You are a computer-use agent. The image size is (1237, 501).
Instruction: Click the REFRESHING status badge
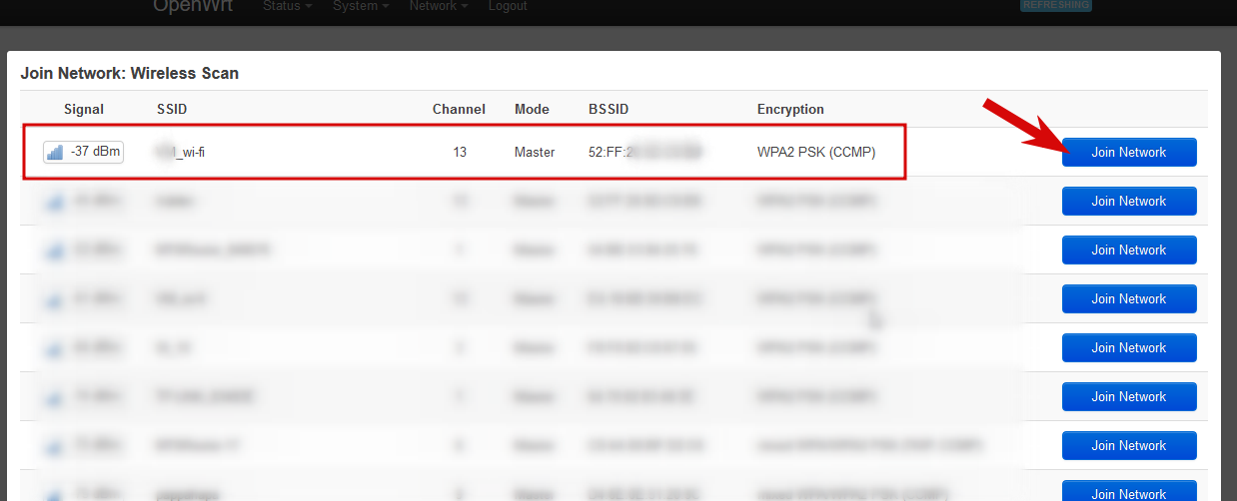[x=1055, y=5]
